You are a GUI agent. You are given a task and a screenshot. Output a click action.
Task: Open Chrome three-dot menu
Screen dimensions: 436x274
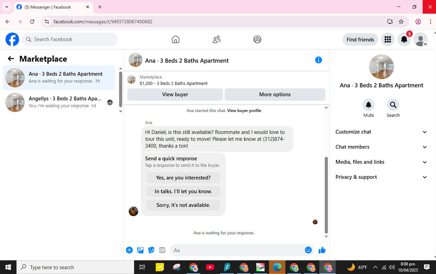click(431, 22)
